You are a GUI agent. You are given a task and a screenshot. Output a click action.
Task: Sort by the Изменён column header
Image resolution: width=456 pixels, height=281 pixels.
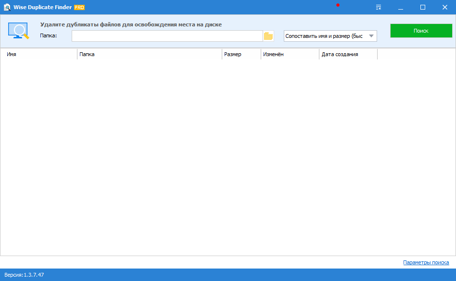pyautogui.click(x=290, y=54)
